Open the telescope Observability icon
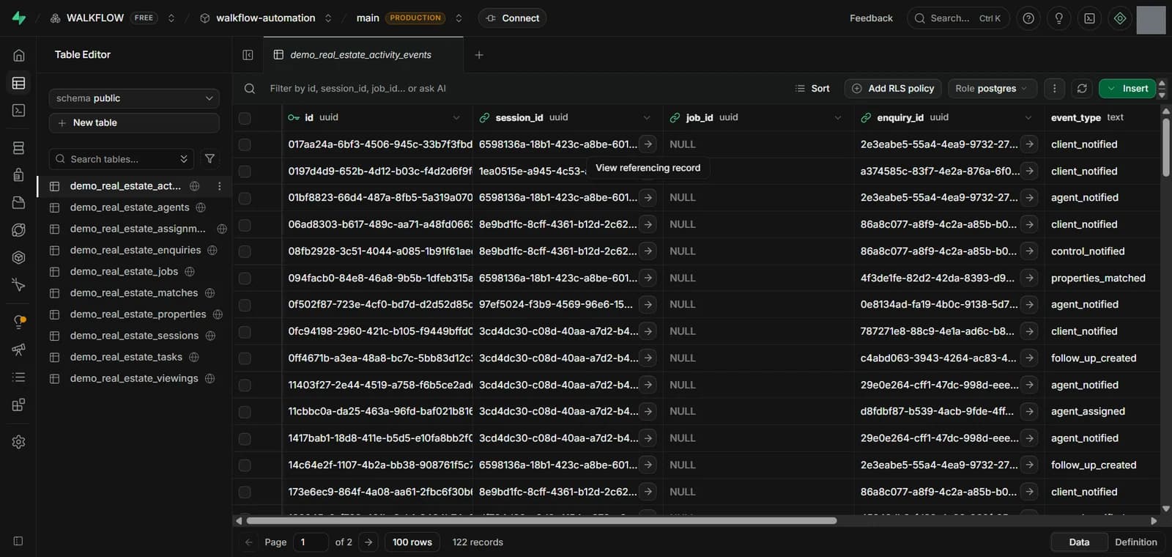This screenshot has height=557, width=1172. pos(19,350)
